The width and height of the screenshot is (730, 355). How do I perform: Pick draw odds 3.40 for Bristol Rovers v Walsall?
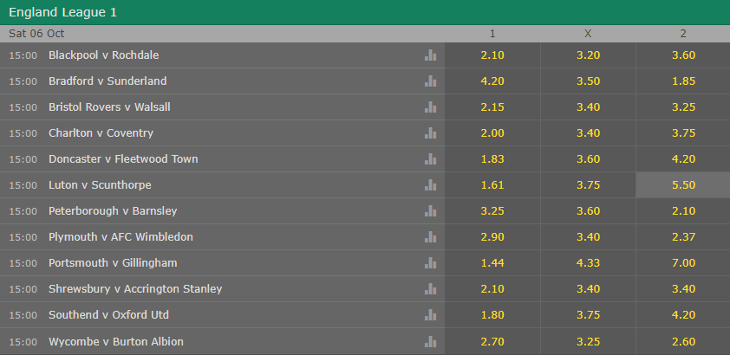588,107
